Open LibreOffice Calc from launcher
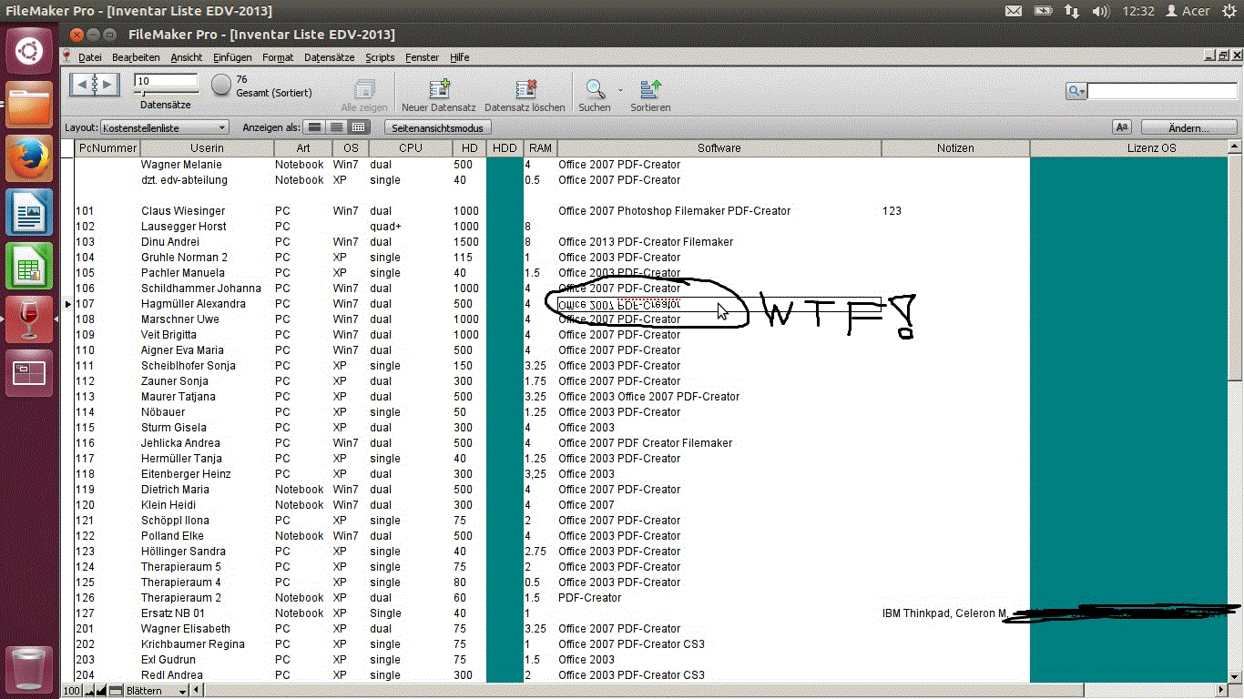 29,265
